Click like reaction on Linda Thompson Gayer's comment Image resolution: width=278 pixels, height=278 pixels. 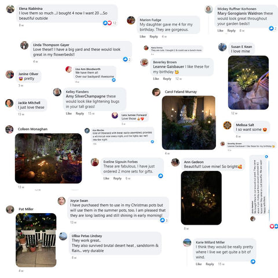125,59
